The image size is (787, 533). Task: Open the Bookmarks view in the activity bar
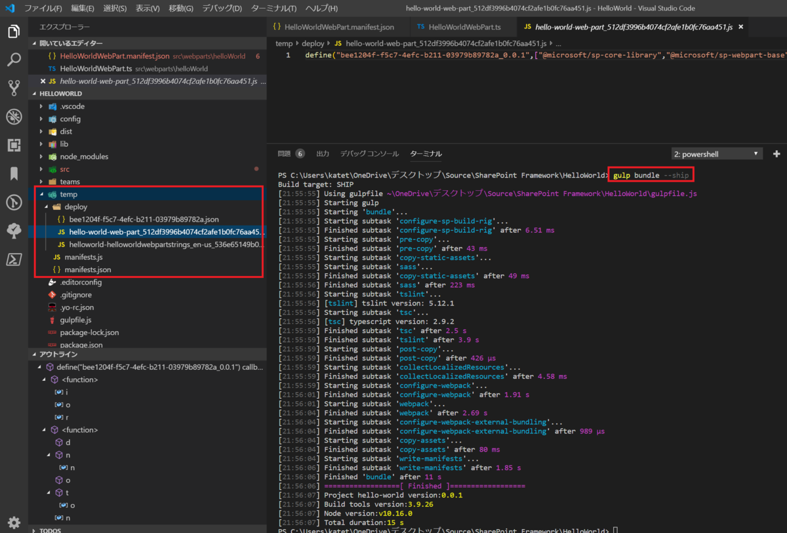(14, 174)
